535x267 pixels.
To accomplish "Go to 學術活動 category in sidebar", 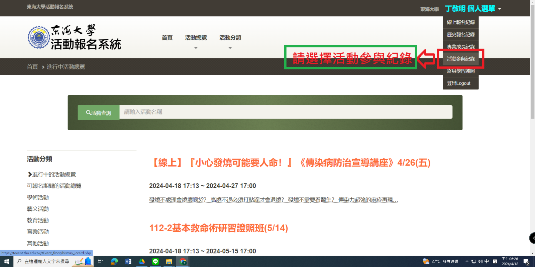I will 38,198.
